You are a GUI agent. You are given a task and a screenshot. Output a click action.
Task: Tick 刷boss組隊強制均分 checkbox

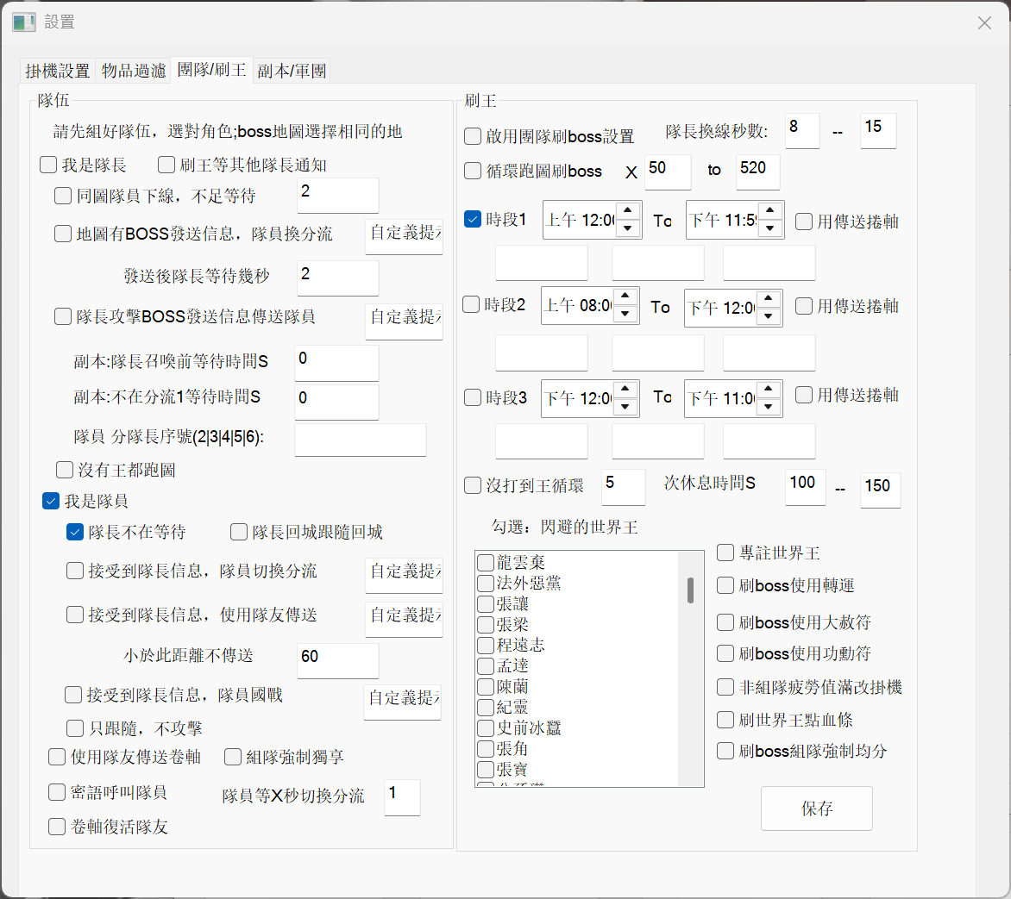pos(725,751)
